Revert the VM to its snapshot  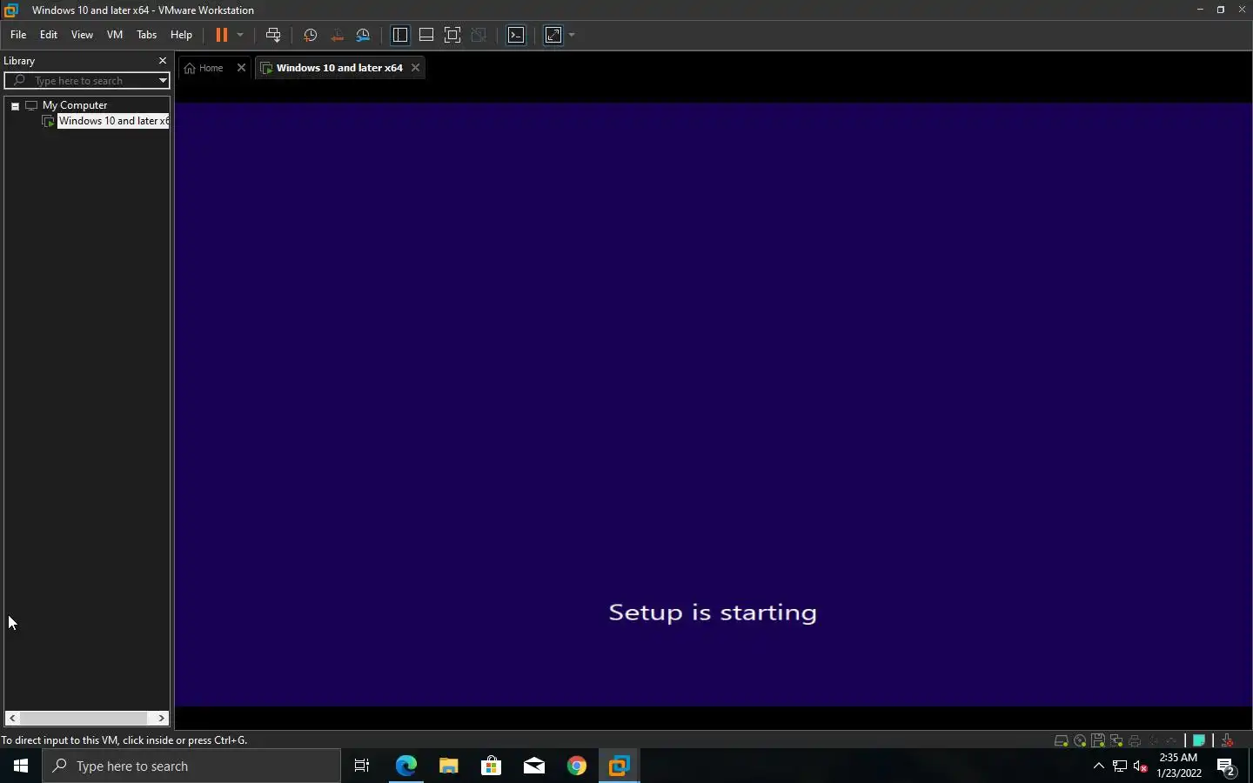tap(337, 35)
